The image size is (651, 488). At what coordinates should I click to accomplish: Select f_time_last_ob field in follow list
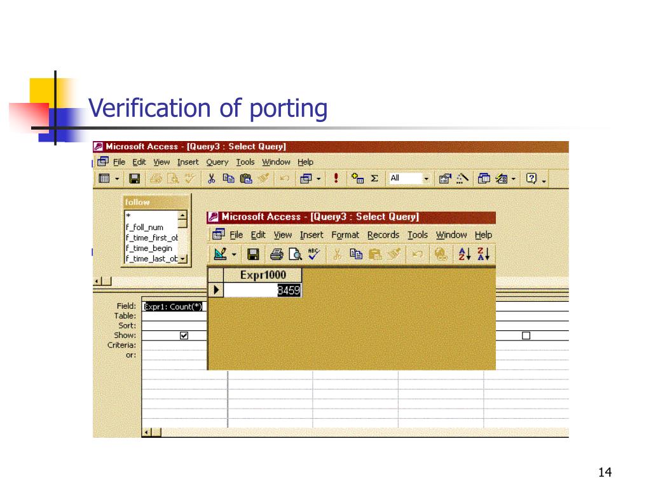tap(151, 259)
